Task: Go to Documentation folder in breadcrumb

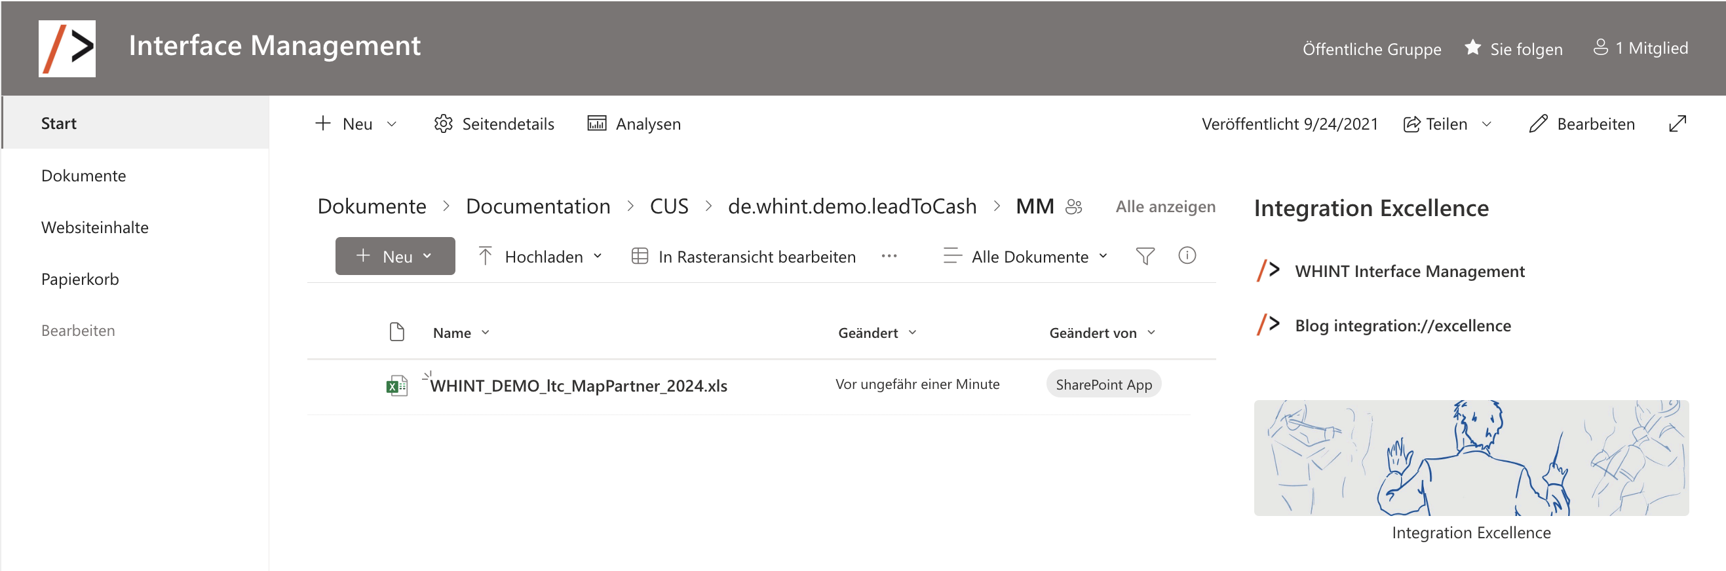Action: [x=538, y=206]
